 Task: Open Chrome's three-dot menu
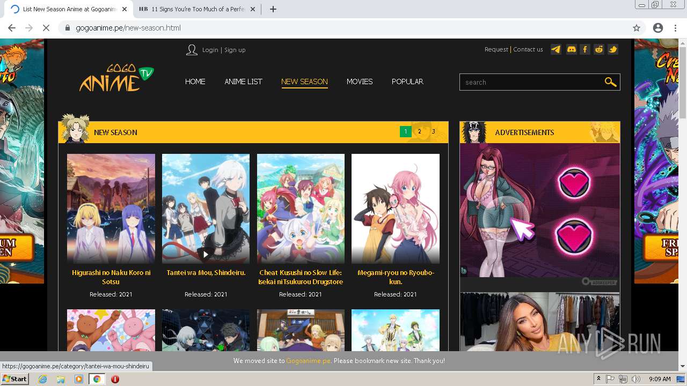675,28
